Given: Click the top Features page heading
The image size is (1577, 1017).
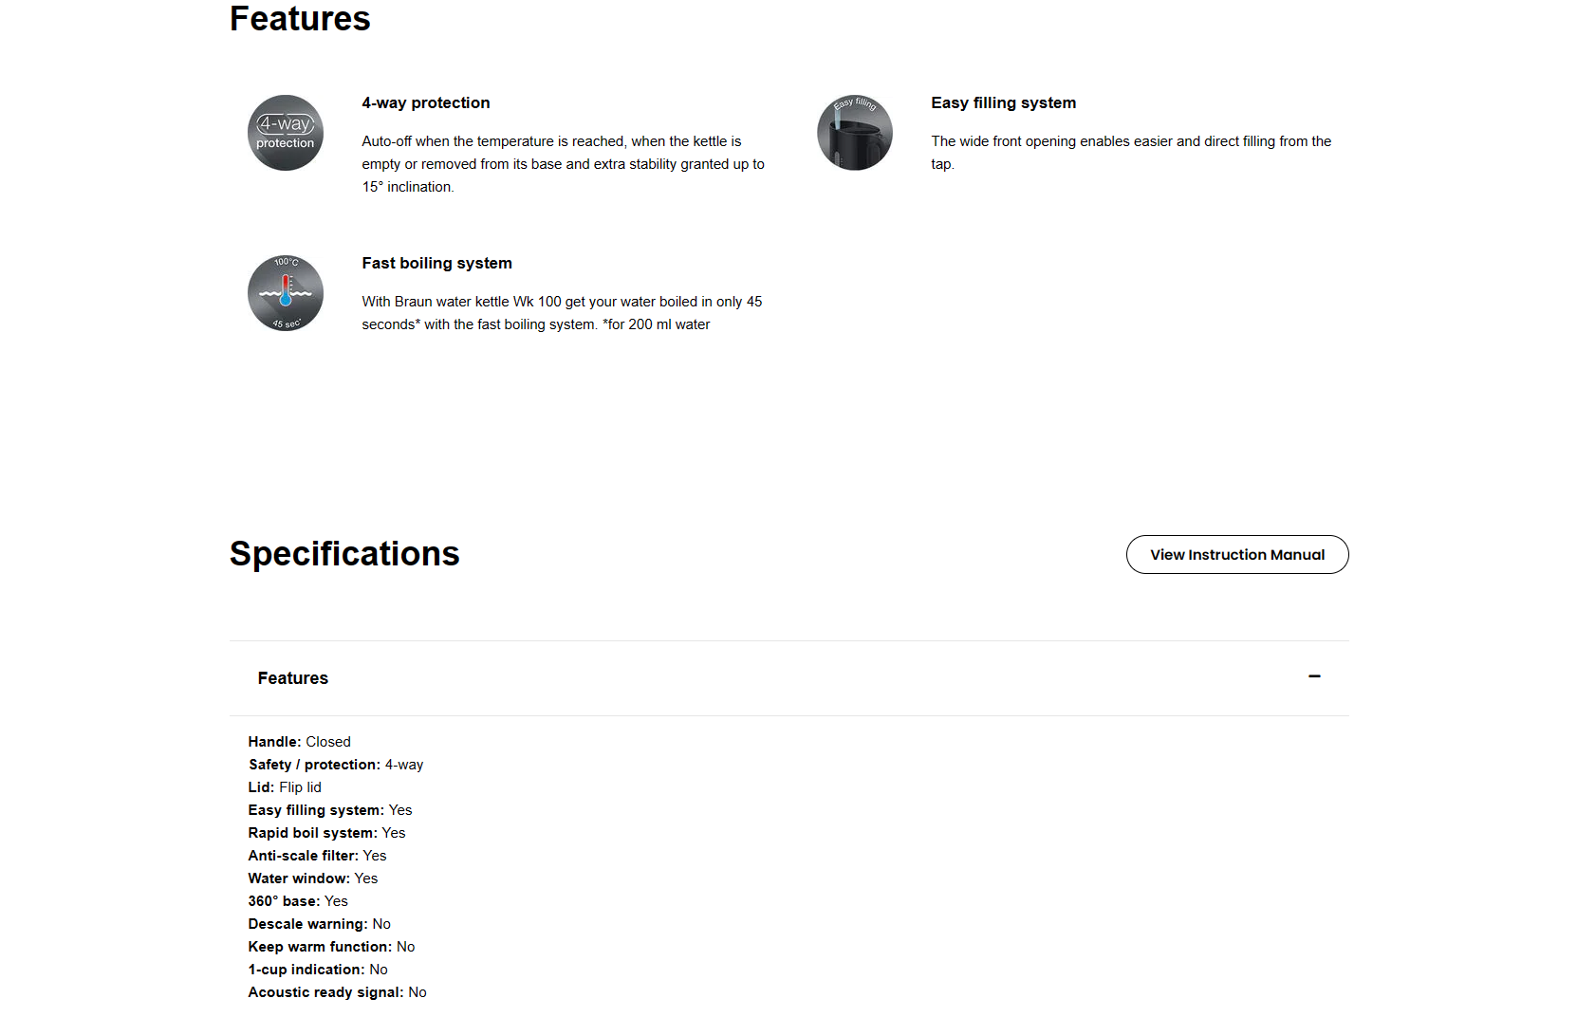Looking at the screenshot, I should pyautogui.click(x=300, y=19).
